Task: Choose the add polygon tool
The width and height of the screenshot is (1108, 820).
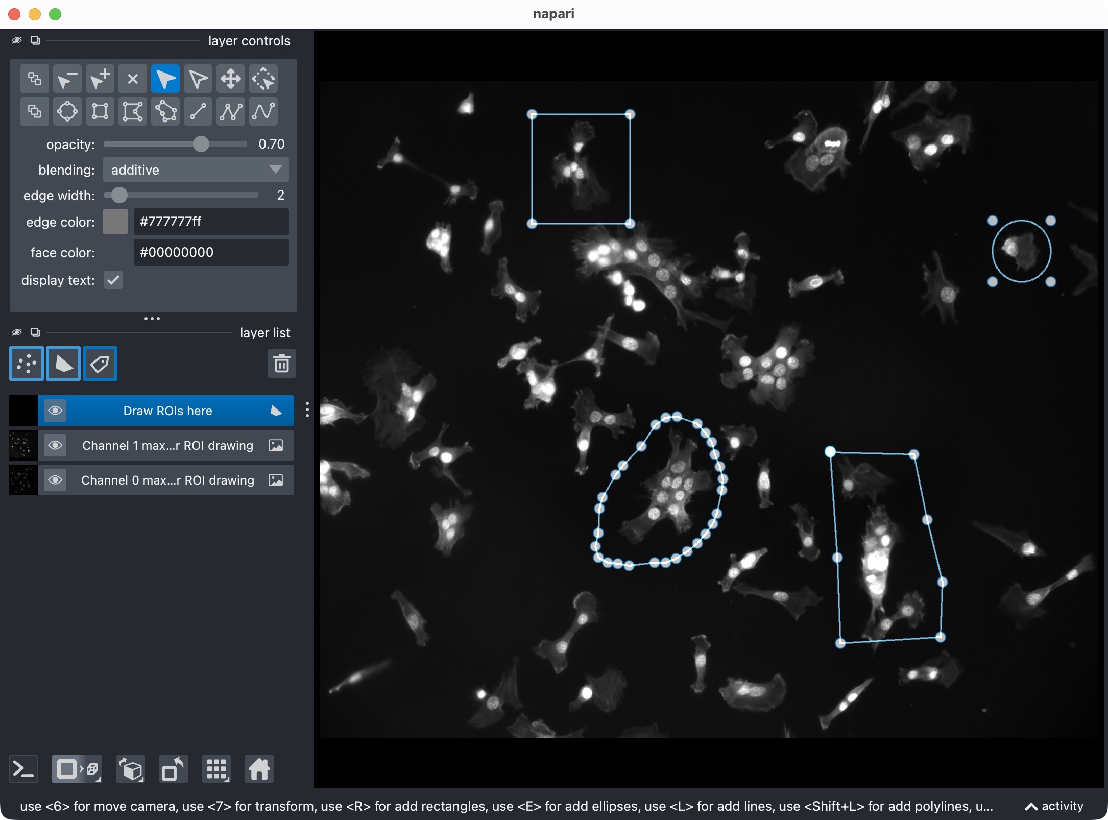Action: click(133, 111)
